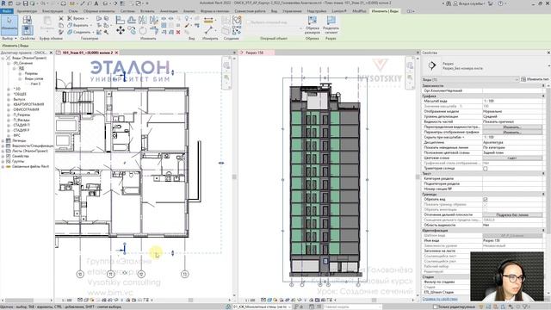Select the Изменить (Modify) arrow tool
Screen dimensions: 551x310
click(x=9, y=25)
